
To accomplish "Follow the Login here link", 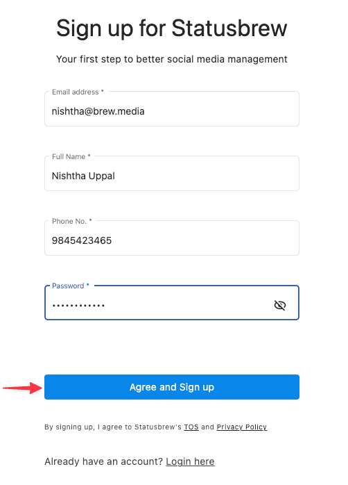I will pyautogui.click(x=190, y=461).
